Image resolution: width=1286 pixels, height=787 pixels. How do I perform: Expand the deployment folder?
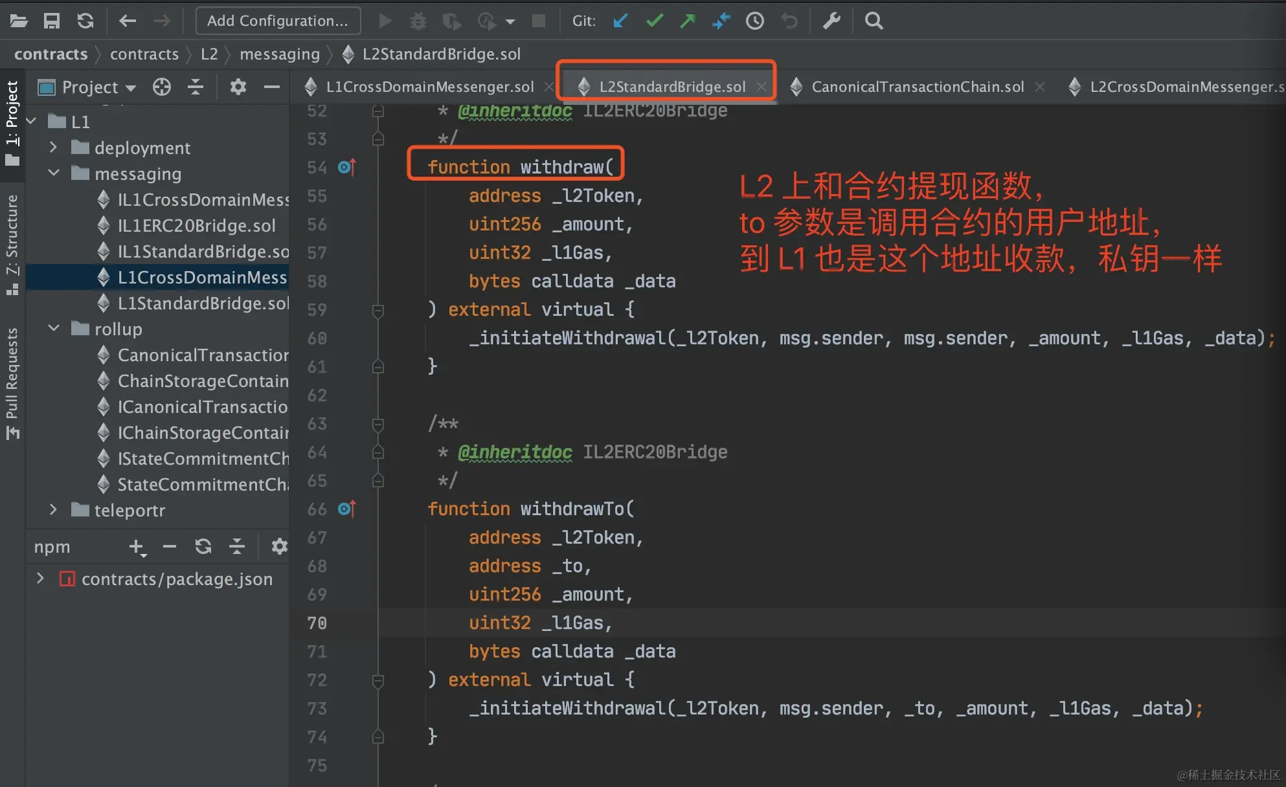point(53,148)
